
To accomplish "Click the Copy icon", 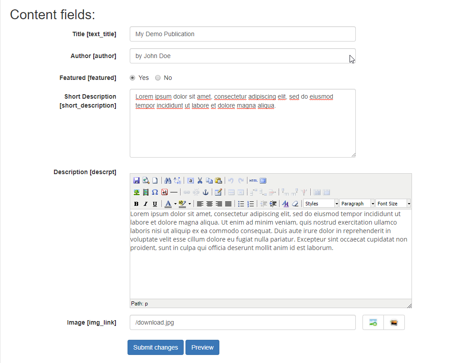I will point(209,180).
